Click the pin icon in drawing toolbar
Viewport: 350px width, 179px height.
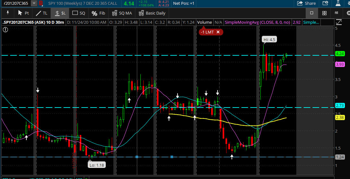pyautogui.click(x=8, y=13)
